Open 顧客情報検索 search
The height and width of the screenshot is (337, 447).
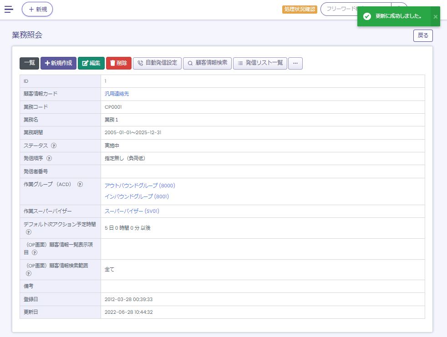point(207,63)
